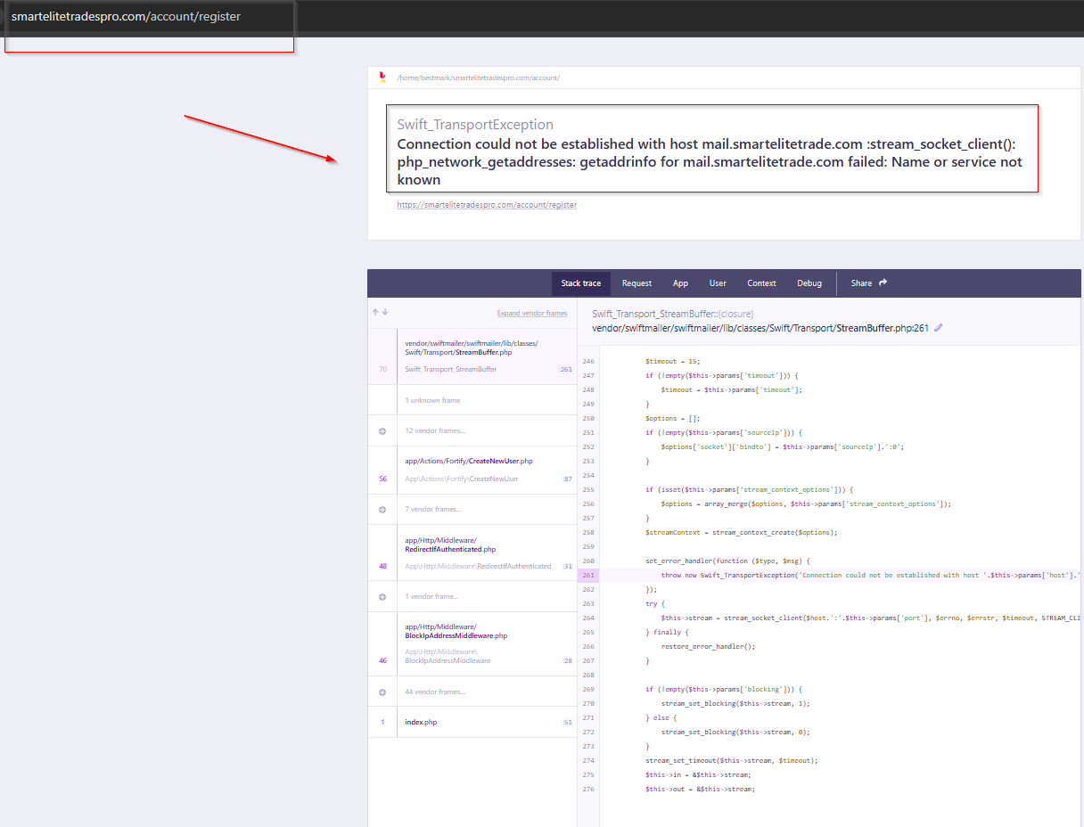The width and height of the screenshot is (1084, 827).
Task: Expand the 1 vendor frame row
Action: pos(472,596)
